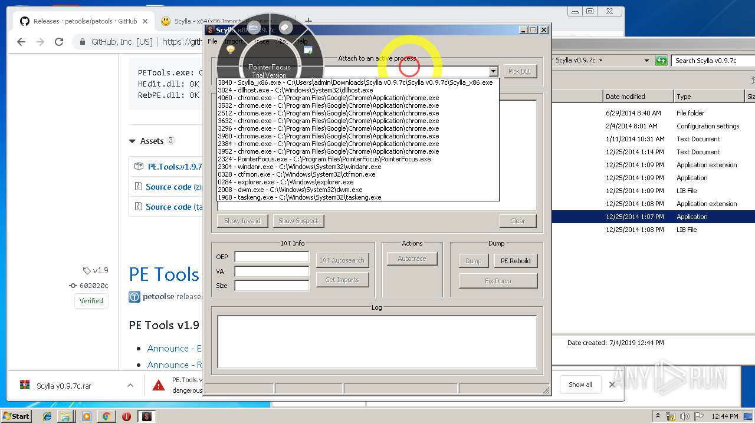Viewport: 755px width, 424px height.
Task: Click the Scylla rar file icon in downloads
Action: (24, 385)
